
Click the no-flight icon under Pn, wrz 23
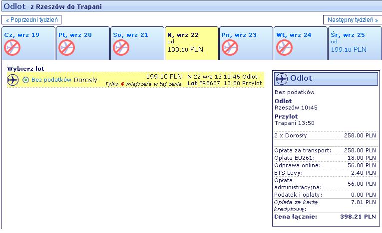(x=230, y=48)
